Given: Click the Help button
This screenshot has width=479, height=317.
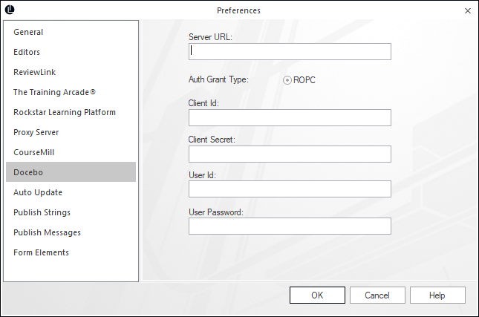Looking at the screenshot, I should 437,295.
